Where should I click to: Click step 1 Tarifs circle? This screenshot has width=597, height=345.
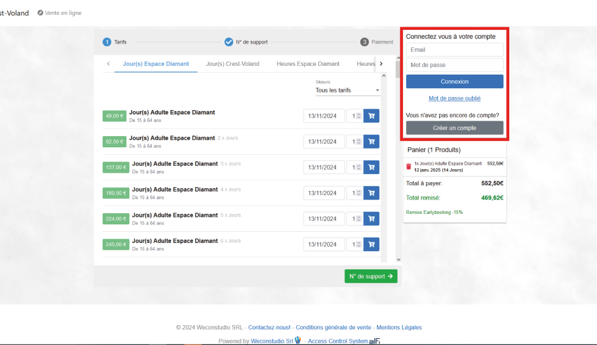(107, 42)
